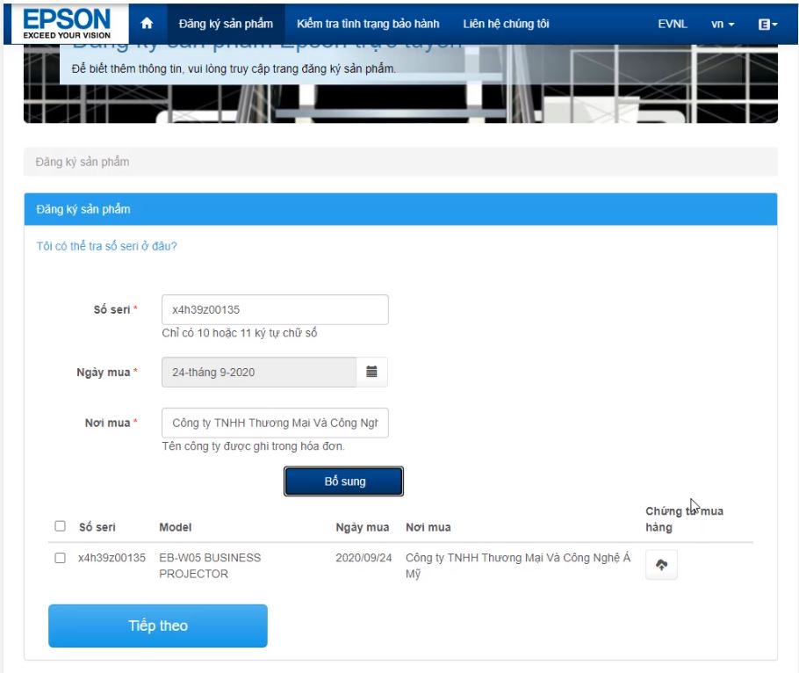
Task: Click table cell 'EB-W05 BUSINESS PROJECTOR'
Action: [210, 566]
